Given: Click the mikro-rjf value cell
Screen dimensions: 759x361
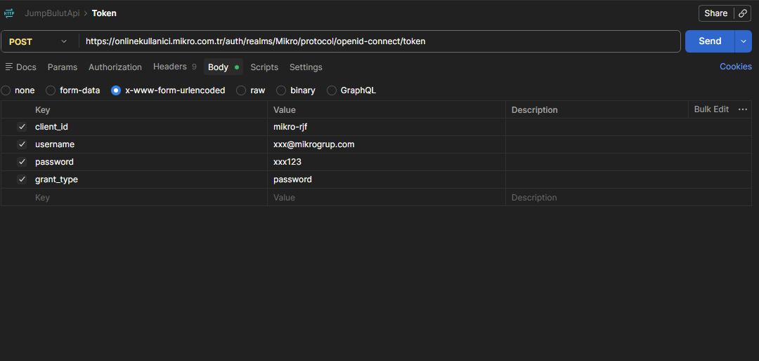Looking at the screenshot, I should 387,127.
